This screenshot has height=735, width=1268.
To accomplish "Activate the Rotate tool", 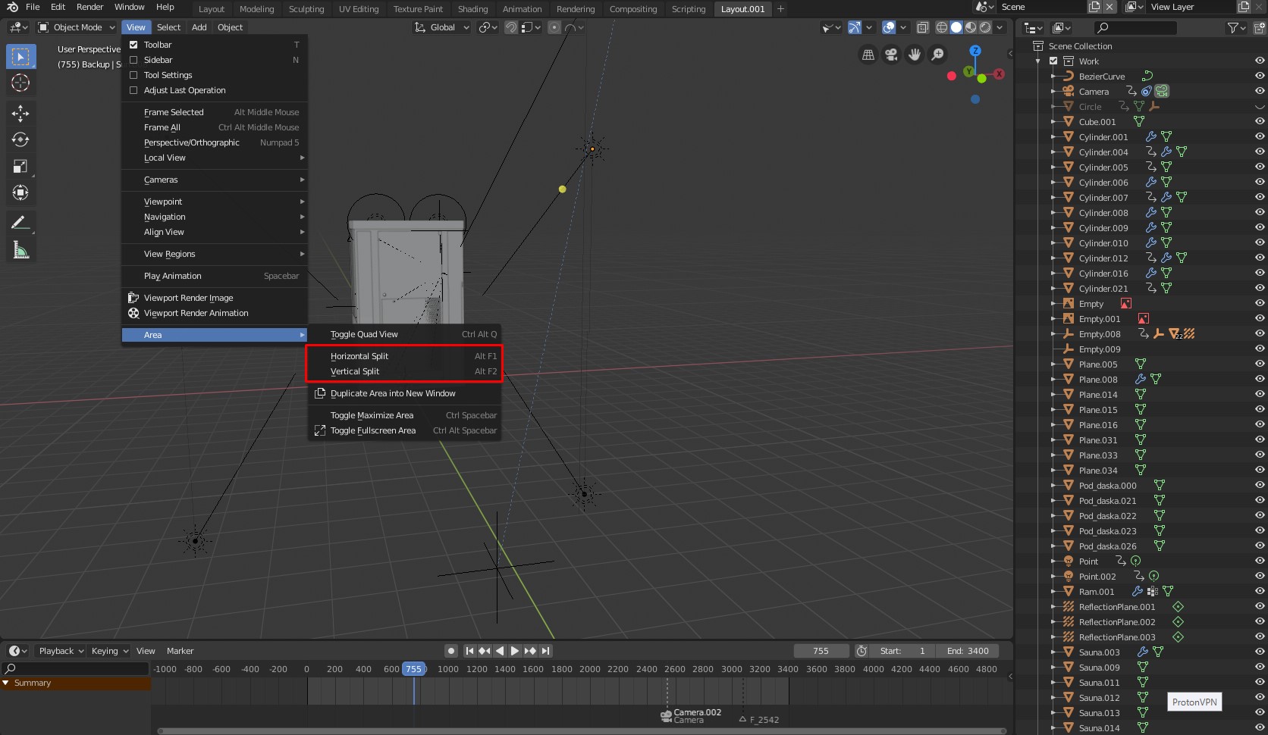I will (20, 139).
